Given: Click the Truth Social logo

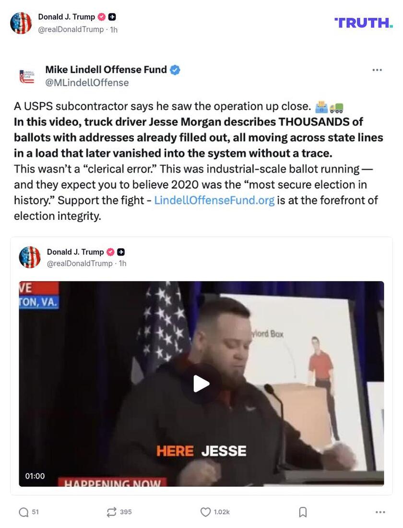Looking at the screenshot, I should pyautogui.click(x=363, y=23).
